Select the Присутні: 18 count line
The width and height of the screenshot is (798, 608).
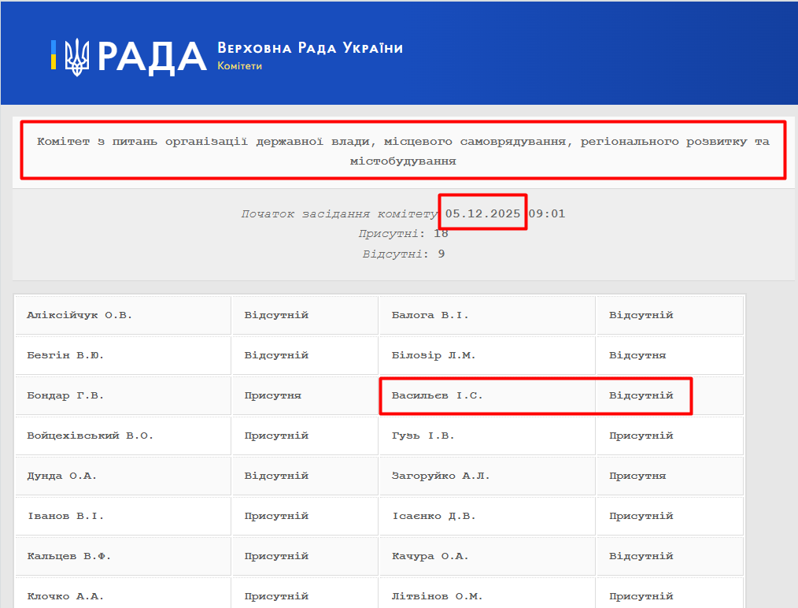click(x=403, y=234)
